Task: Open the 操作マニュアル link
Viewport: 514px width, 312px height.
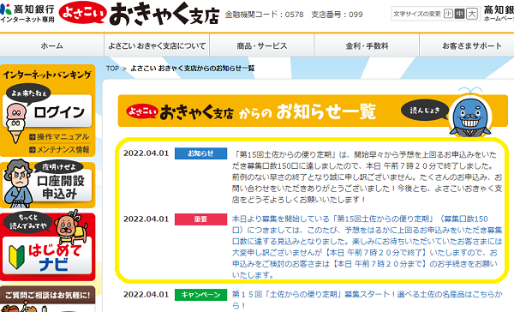Action: pos(63,137)
